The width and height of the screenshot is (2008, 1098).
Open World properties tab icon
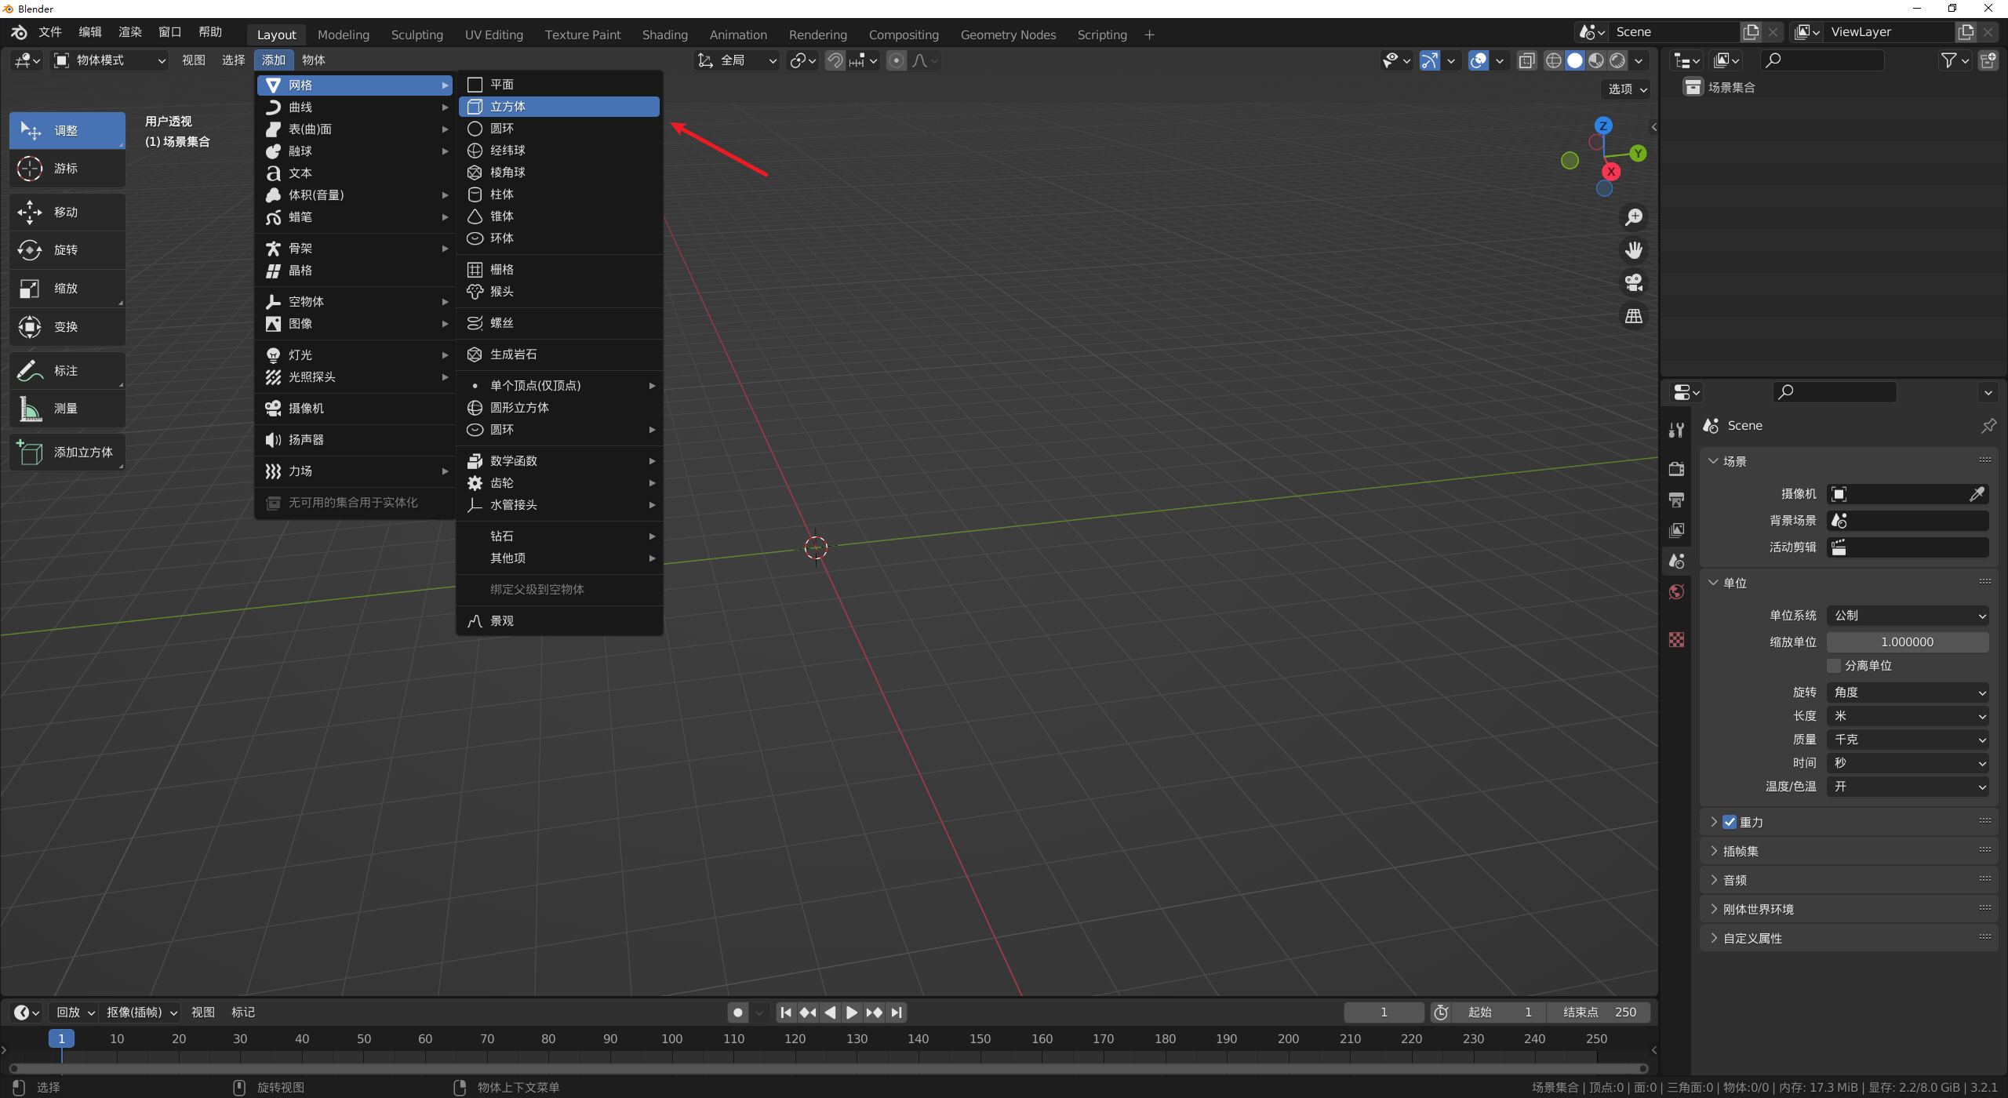click(x=1677, y=592)
